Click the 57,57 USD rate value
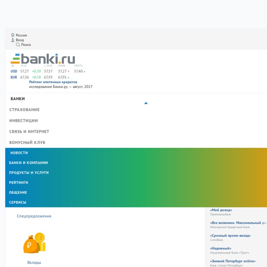 coord(49,71)
